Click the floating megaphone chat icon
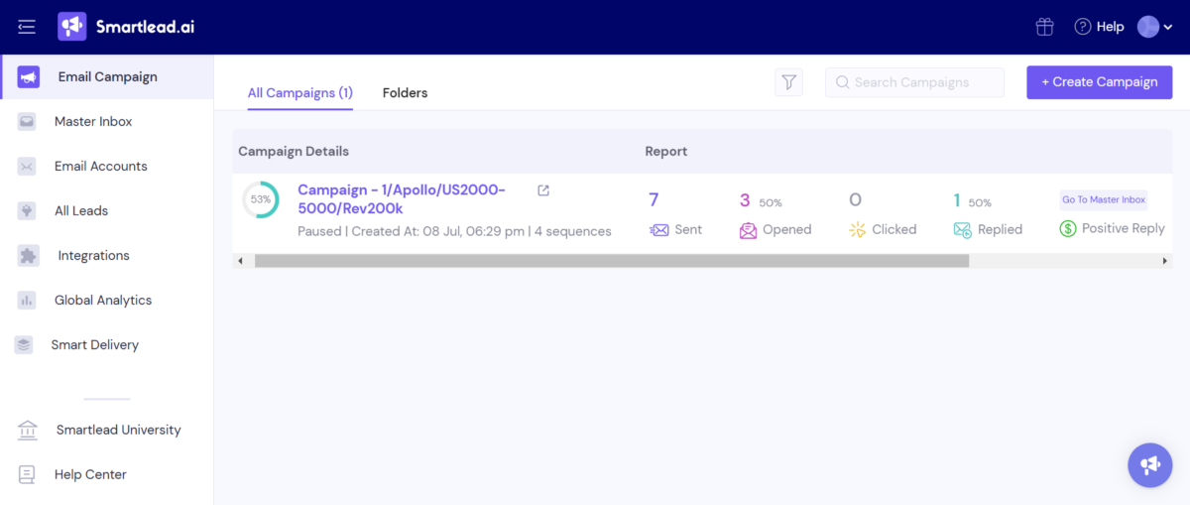 1149,464
